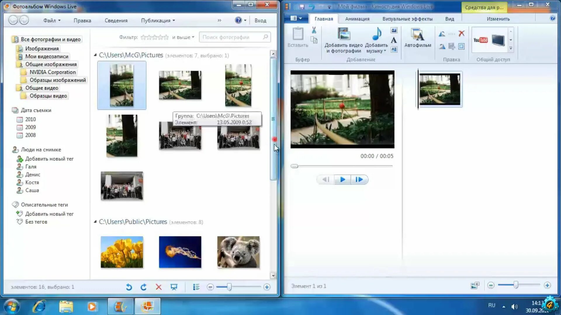Image resolution: width=561 pixels, height=315 pixels.
Task: Add caption 'A' icon in ribbon
Action: pos(394,40)
